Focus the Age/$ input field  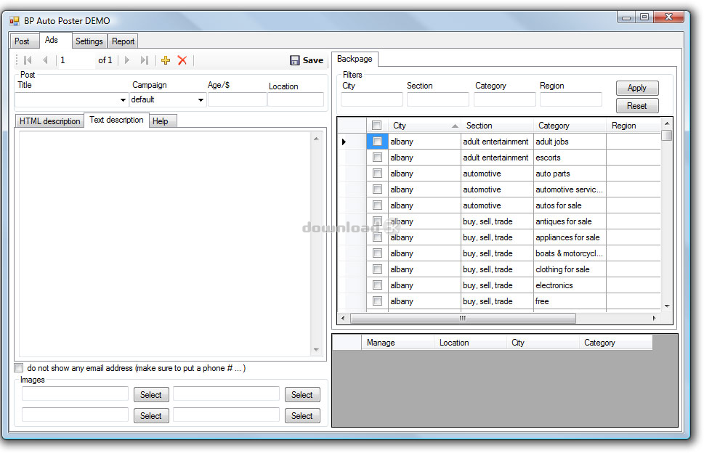point(237,99)
